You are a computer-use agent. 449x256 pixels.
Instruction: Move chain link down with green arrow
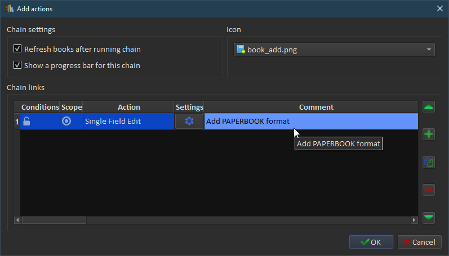click(x=428, y=218)
